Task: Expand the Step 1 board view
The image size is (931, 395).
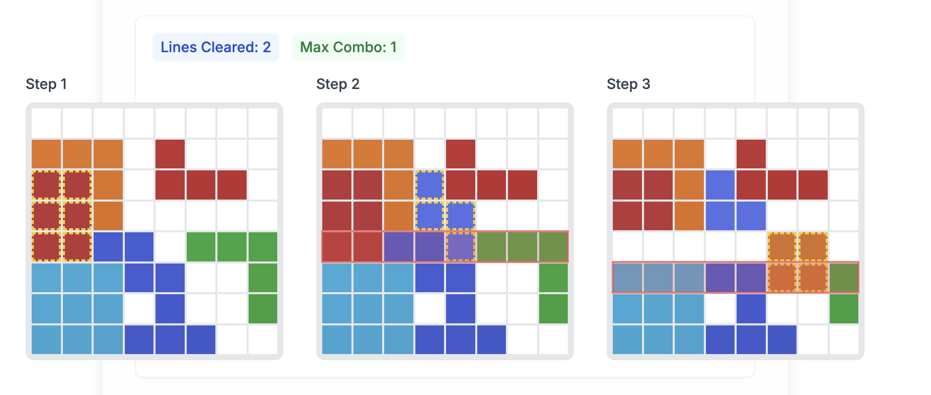Action: coord(154,231)
